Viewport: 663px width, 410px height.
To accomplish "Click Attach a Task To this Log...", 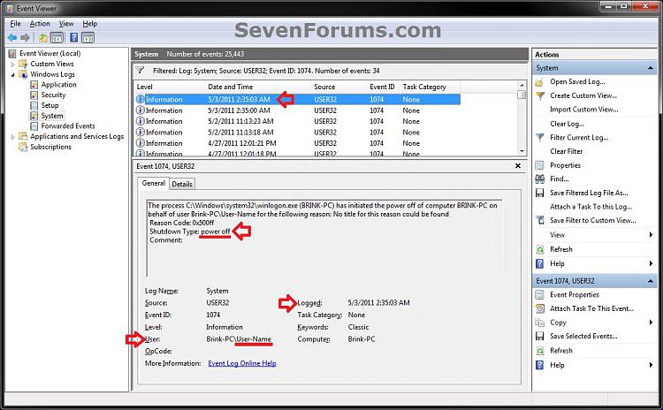I will 591,207.
